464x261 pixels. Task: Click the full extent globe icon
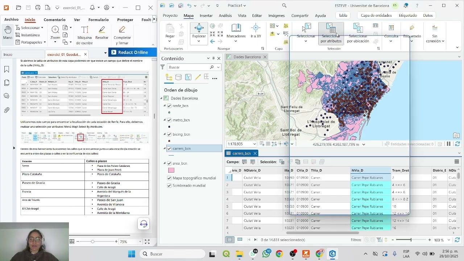point(212,26)
